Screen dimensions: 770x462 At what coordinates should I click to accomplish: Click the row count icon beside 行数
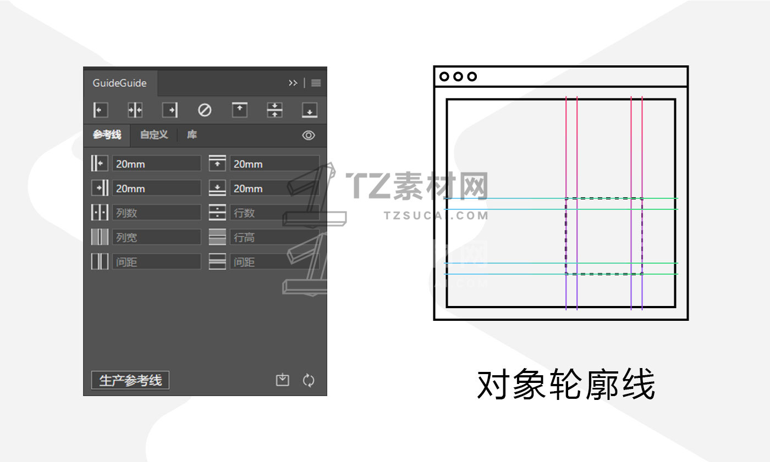click(217, 213)
